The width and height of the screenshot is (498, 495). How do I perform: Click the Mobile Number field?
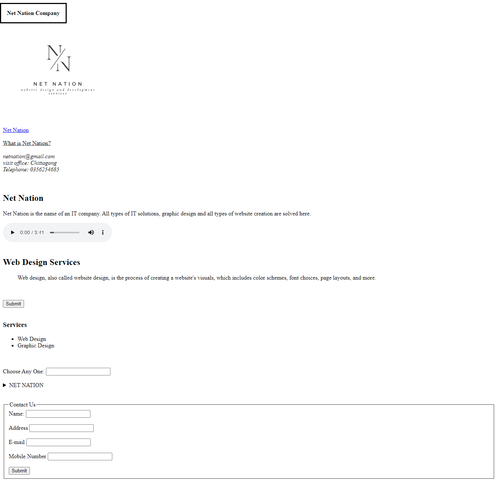pyautogui.click(x=79, y=456)
